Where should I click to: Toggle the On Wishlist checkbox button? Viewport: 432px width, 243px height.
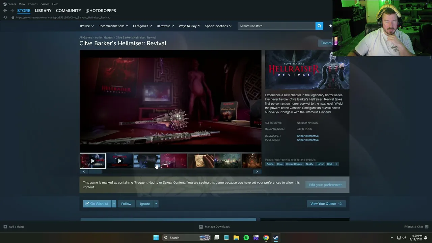coord(97,204)
